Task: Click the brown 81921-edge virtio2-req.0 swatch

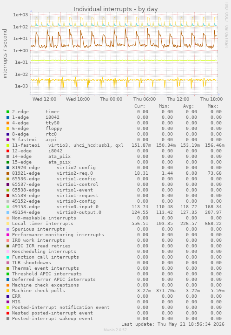Action: pyautogui.click(x=8, y=173)
